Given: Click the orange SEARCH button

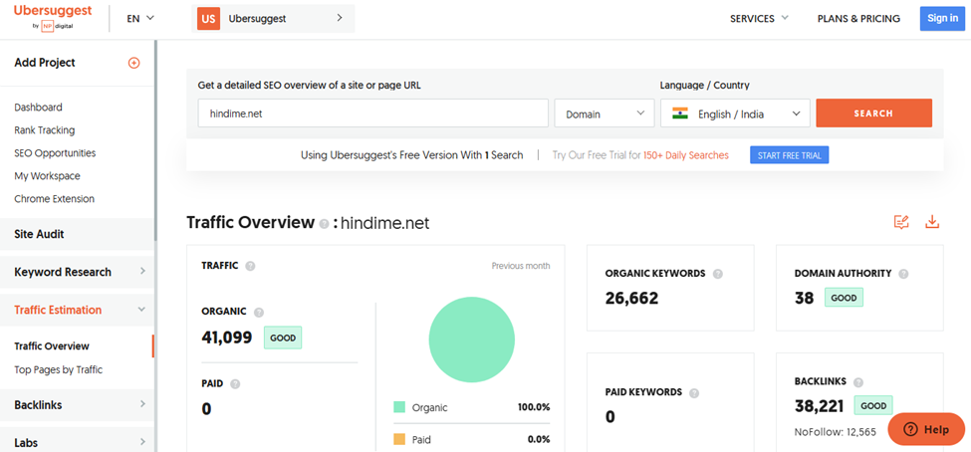Looking at the screenshot, I should point(873,113).
